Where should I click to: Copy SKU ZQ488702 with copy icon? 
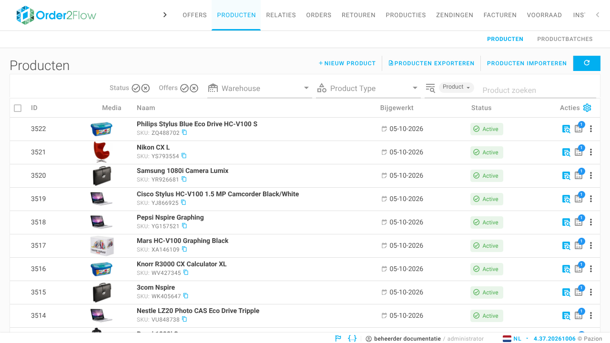point(184,132)
